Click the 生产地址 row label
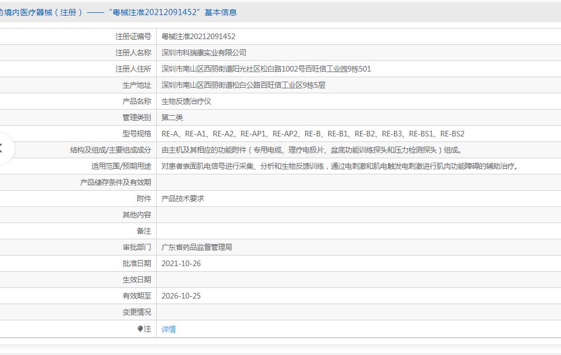 tap(137, 85)
